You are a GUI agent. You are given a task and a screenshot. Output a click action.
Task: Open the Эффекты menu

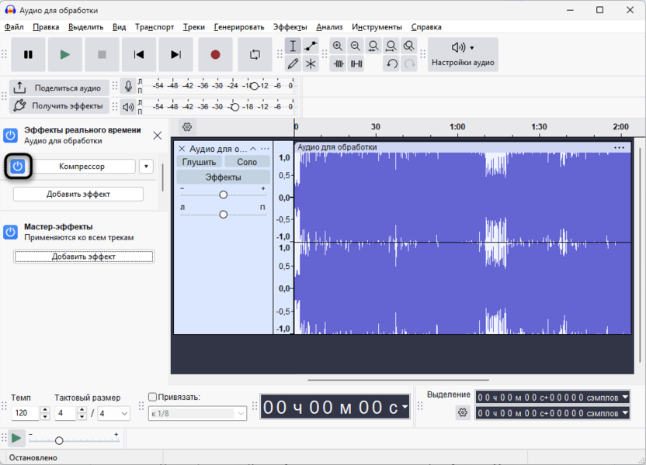290,27
